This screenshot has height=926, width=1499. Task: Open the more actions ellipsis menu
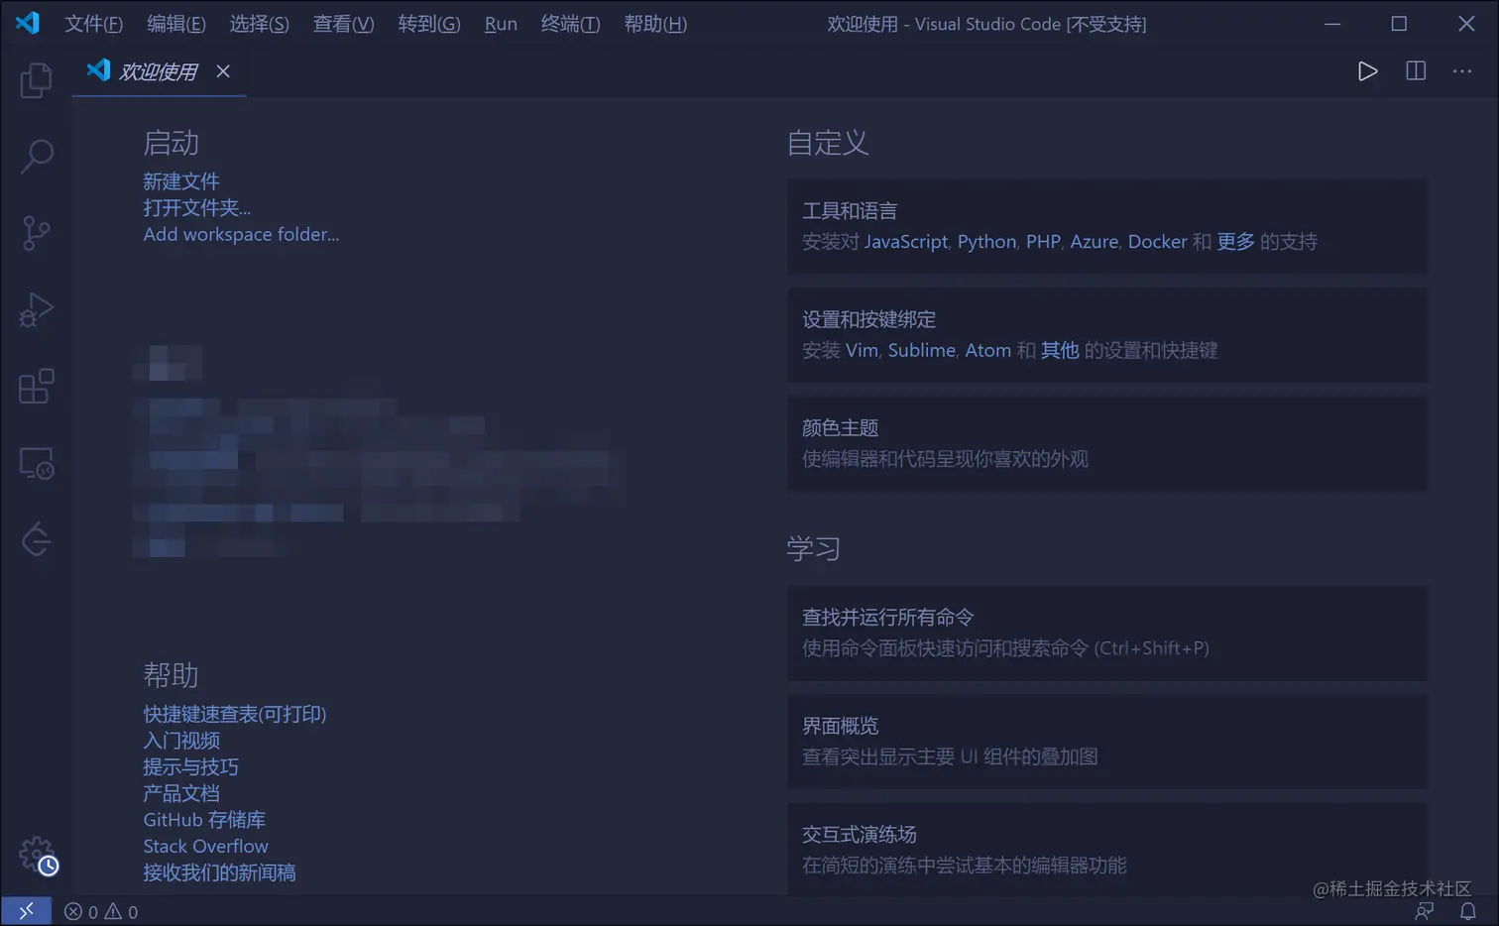pyautogui.click(x=1462, y=71)
